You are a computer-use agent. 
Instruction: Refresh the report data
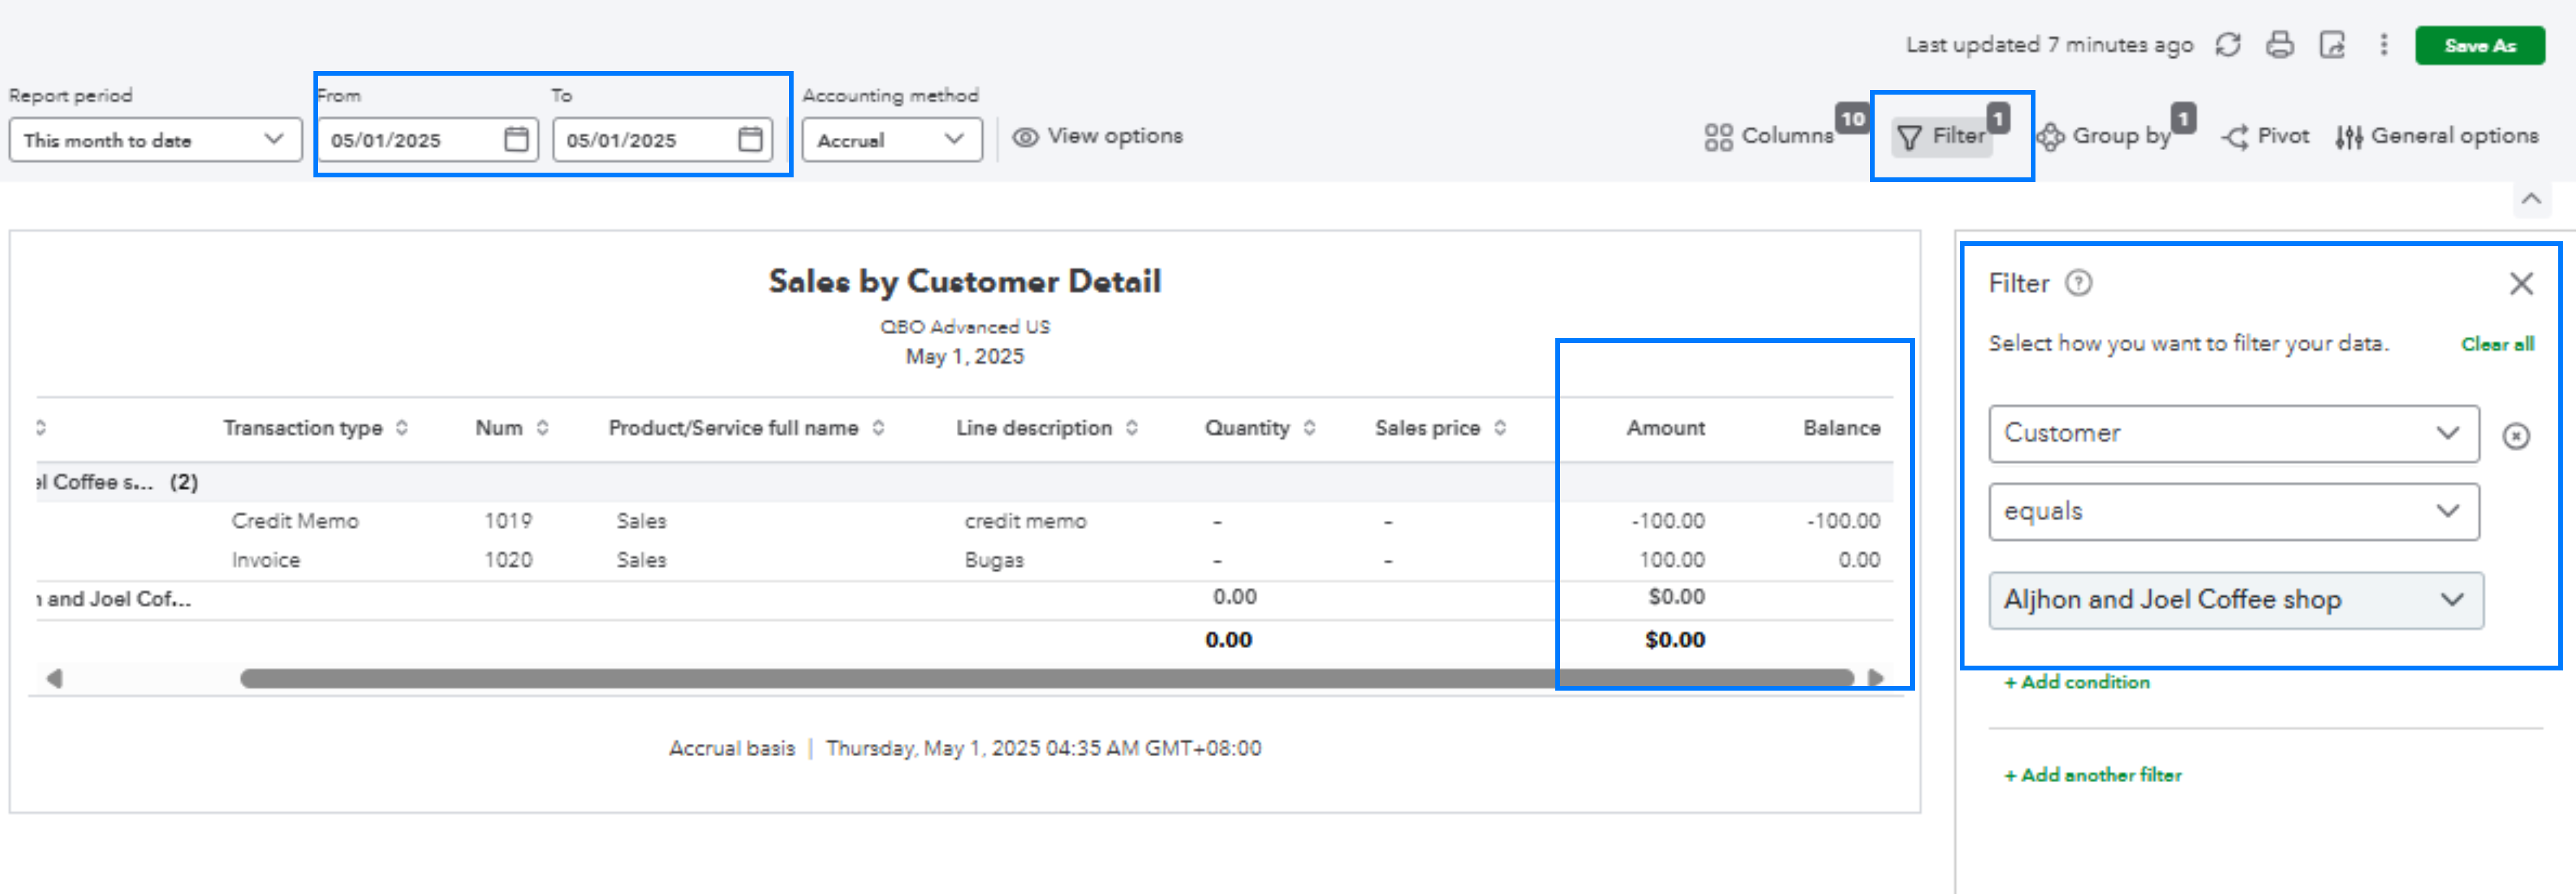2228,45
